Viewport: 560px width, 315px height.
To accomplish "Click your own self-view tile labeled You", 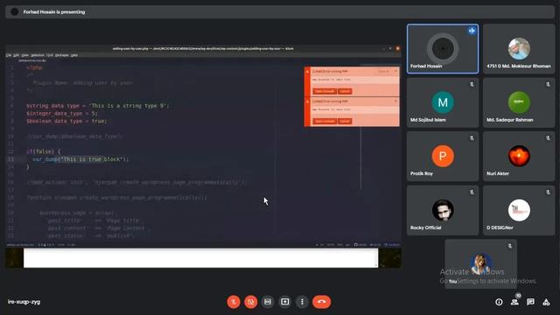I will pos(480,264).
